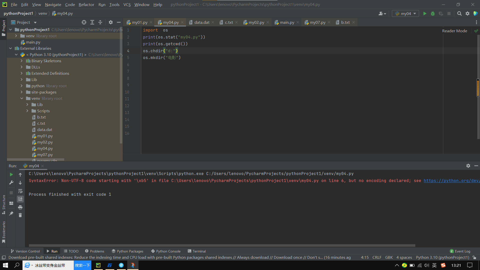Collapse the pythonProject1 root node
Image resolution: width=480 pixels, height=270 pixels.
(10, 29)
